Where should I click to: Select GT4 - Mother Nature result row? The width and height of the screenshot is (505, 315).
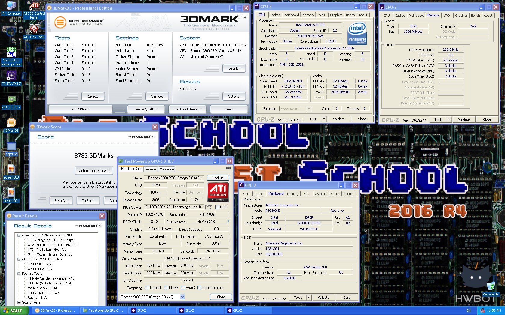[x=50, y=254]
